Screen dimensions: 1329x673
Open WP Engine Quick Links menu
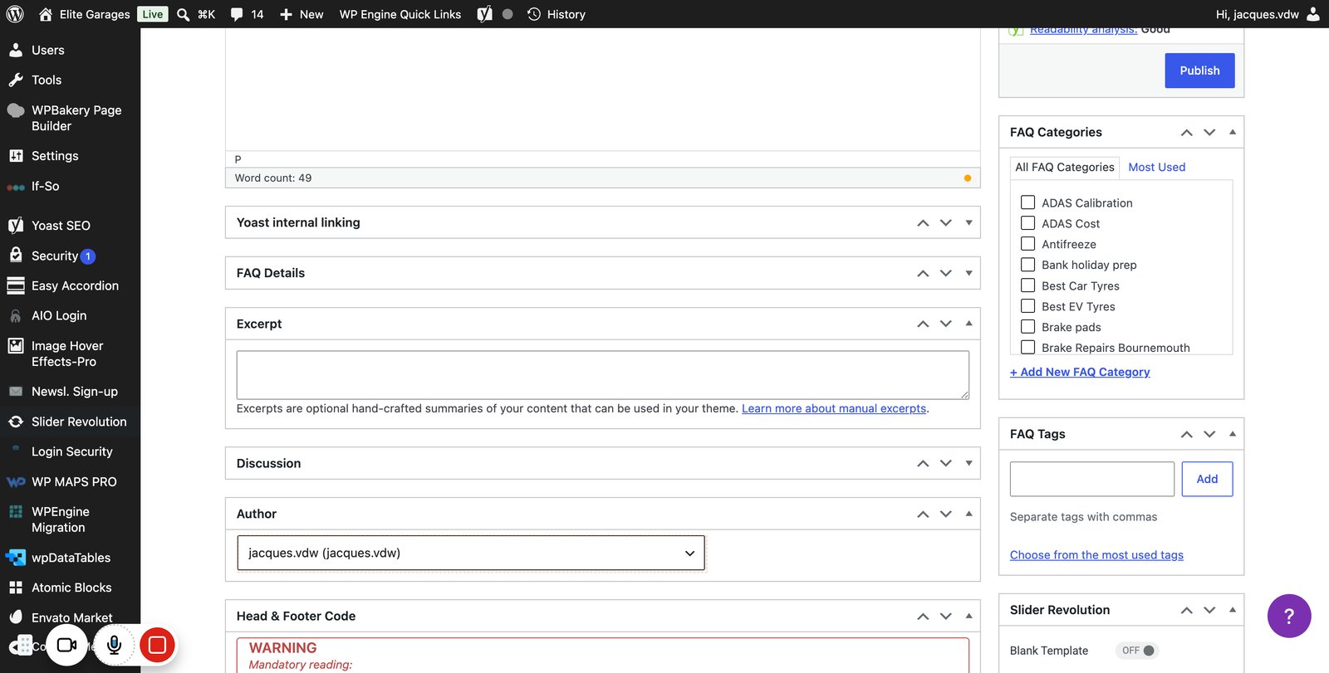(400, 14)
